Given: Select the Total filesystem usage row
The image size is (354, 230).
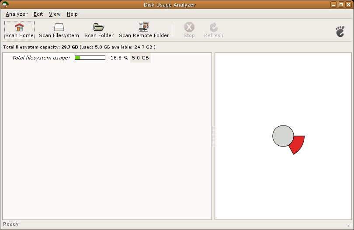Looking at the screenshot, I should coord(107,58).
